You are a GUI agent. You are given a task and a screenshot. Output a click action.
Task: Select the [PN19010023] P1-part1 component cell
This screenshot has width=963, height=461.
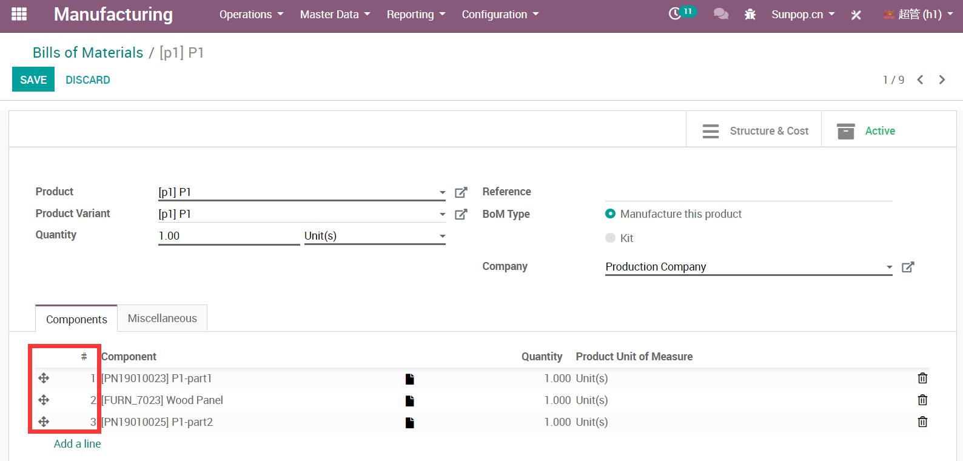pyautogui.click(x=156, y=379)
